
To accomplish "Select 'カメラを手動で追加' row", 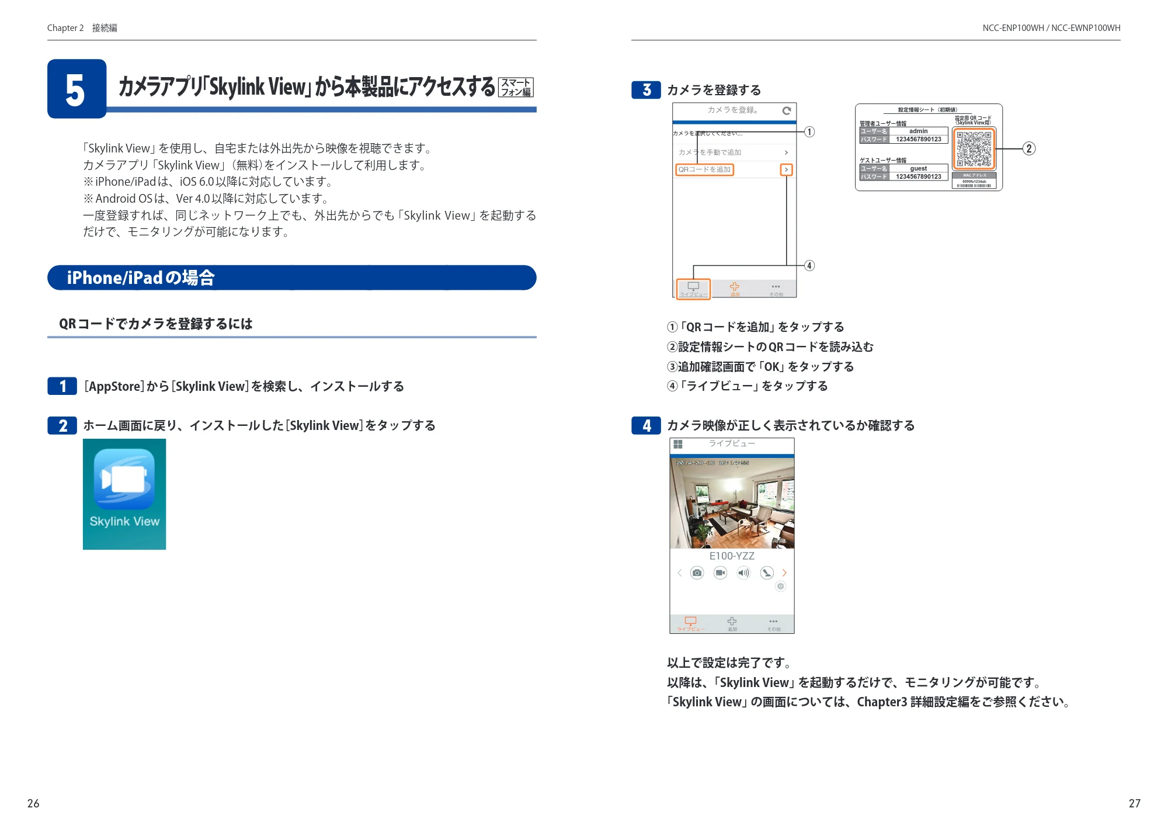I will (734, 152).
